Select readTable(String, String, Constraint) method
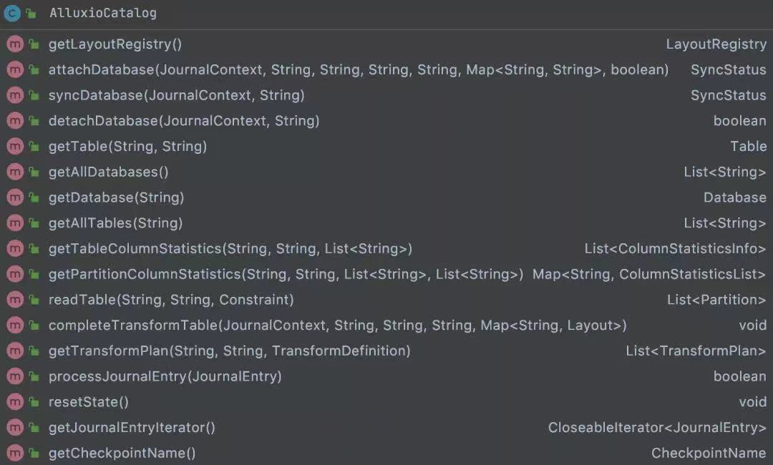Screen dimensions: 773x465 (171, 300)
